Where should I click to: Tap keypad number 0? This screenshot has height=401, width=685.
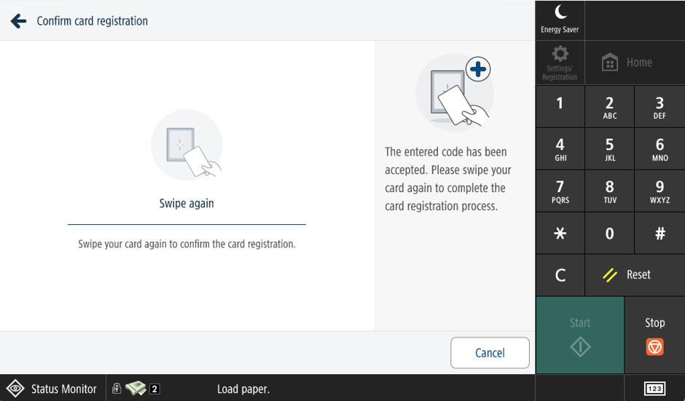point(609,234)
